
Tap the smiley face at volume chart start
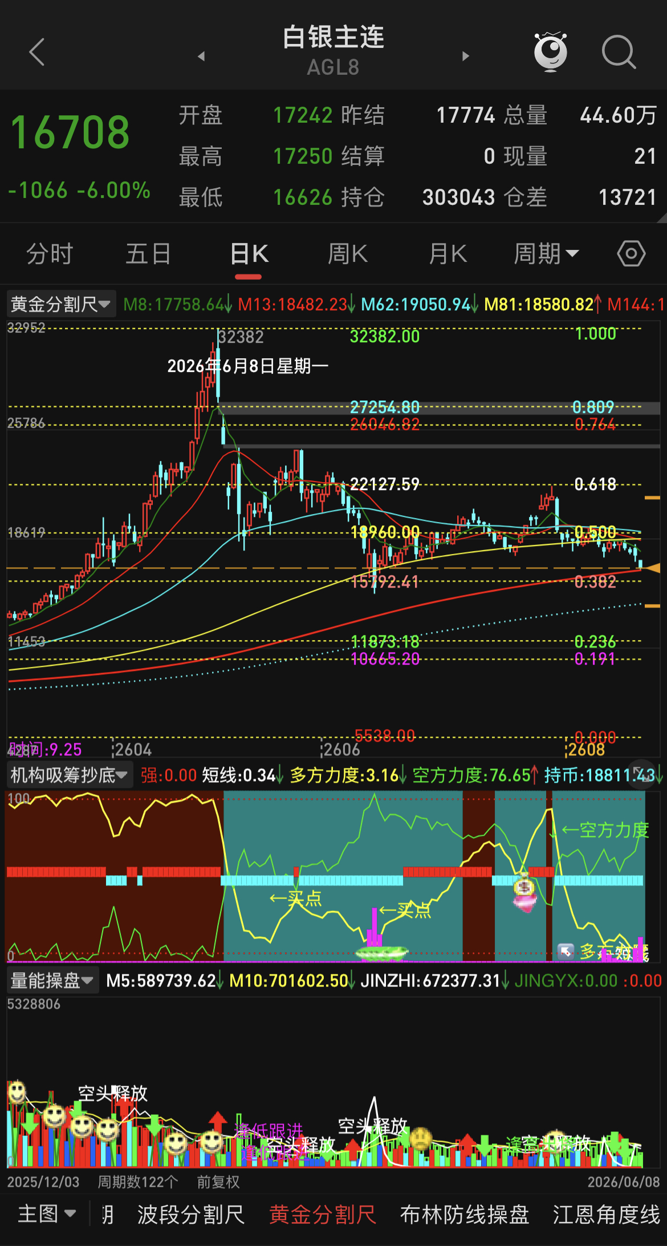(x=17, y=1091)
